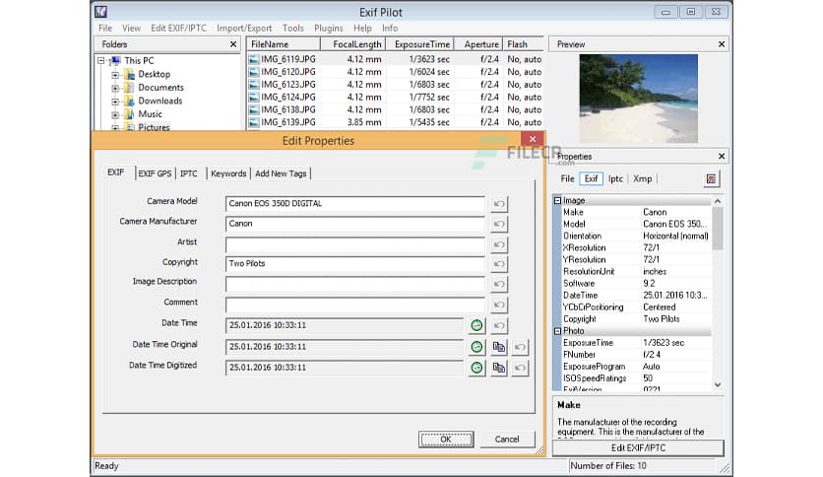Undo changes to Date Time Digitized
This screenshot has width=823, height=477.
point(520,368)
